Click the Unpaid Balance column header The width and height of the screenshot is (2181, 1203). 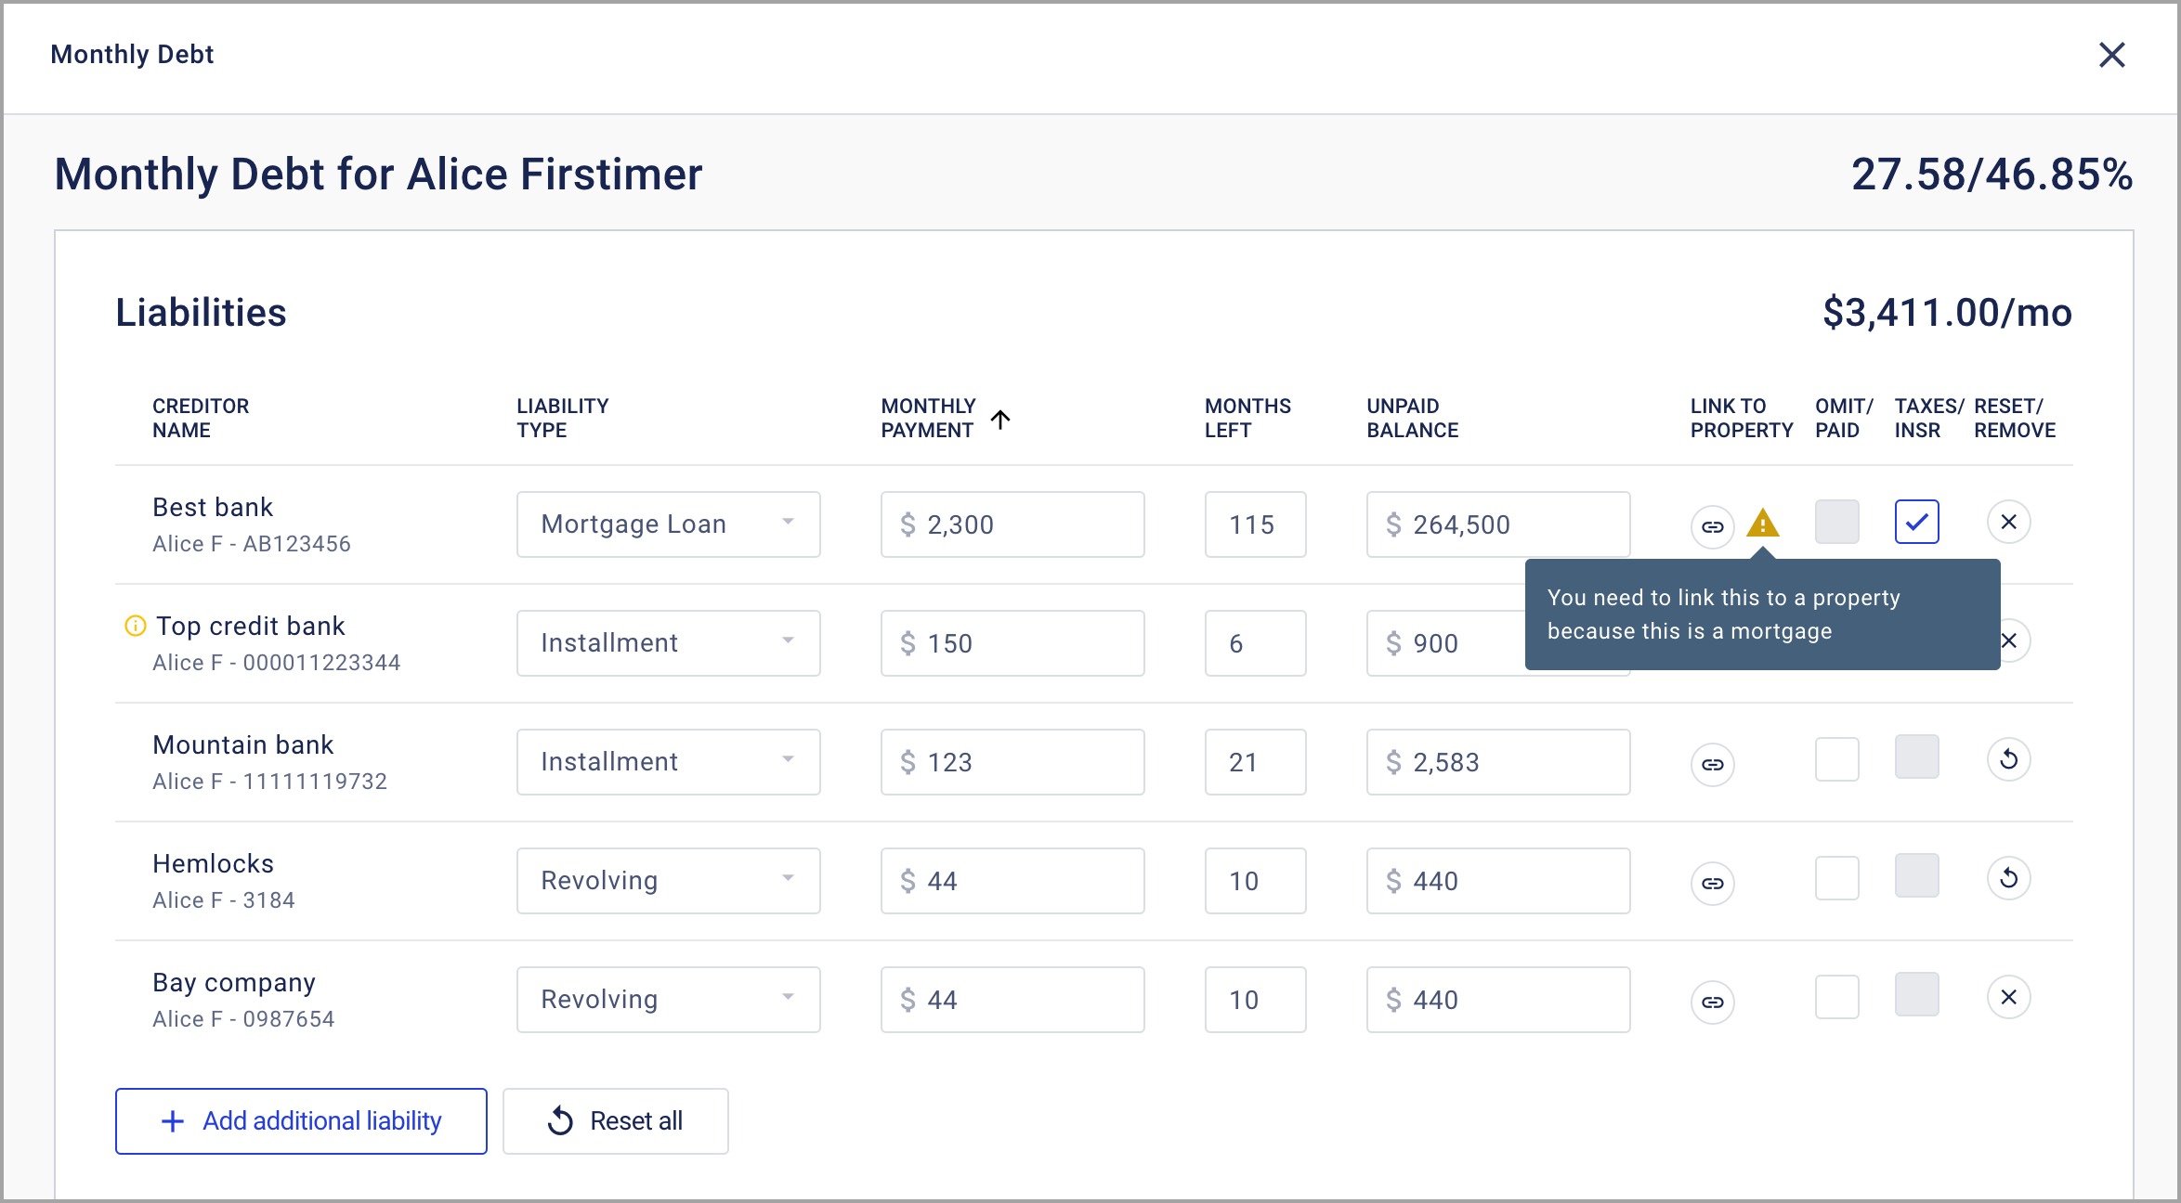click(1412, 419)
